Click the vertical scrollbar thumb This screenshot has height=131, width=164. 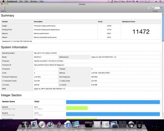pos(163,28)
